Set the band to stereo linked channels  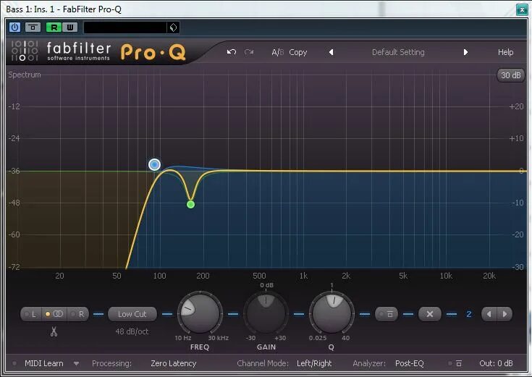point(54,314)
